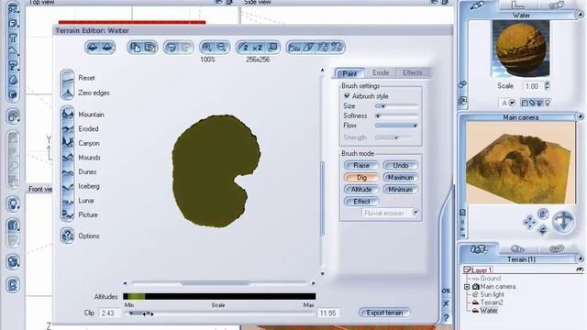This screenshot has width=587, height=330.
Task: Expand the Main camera tree node
Action: pos(467,287)
